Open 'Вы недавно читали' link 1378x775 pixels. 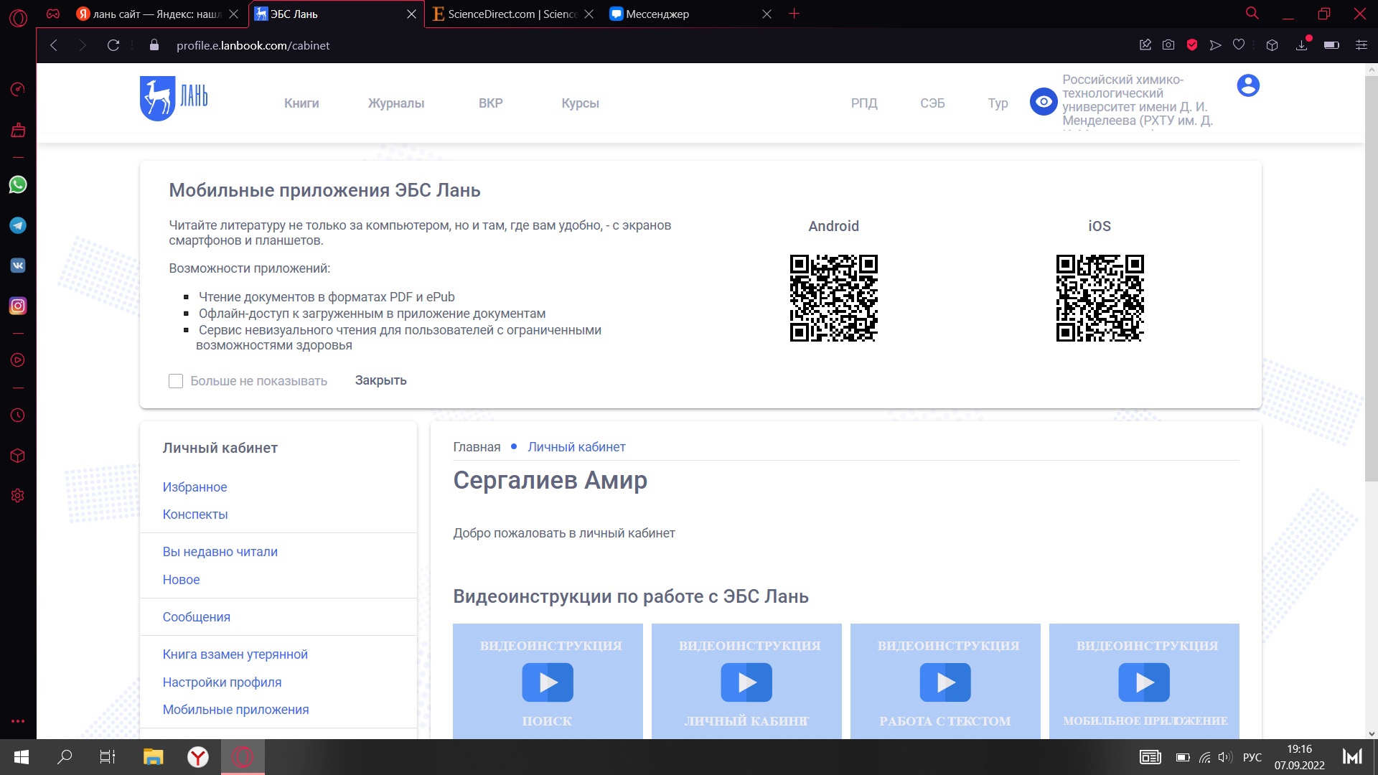[220, 552]
